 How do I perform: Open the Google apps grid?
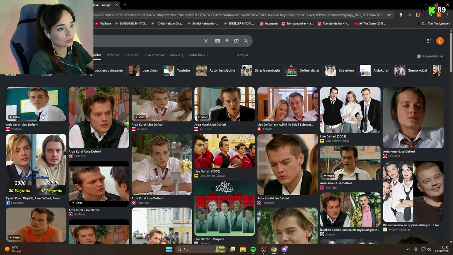coord(429,41)
